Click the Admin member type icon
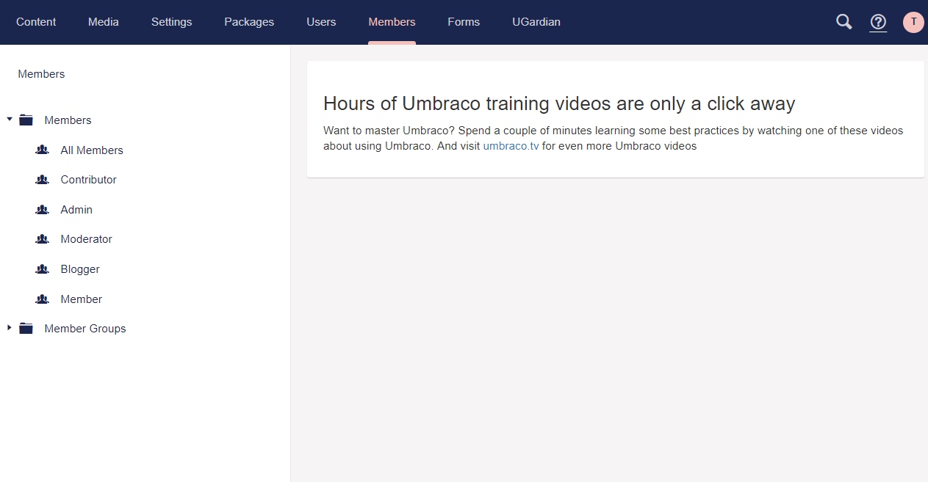The image size is (928, 482). pyautogui.click(x=42, y=210)
